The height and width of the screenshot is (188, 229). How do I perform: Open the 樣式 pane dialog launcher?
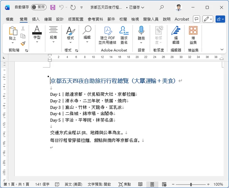(76, 50)
